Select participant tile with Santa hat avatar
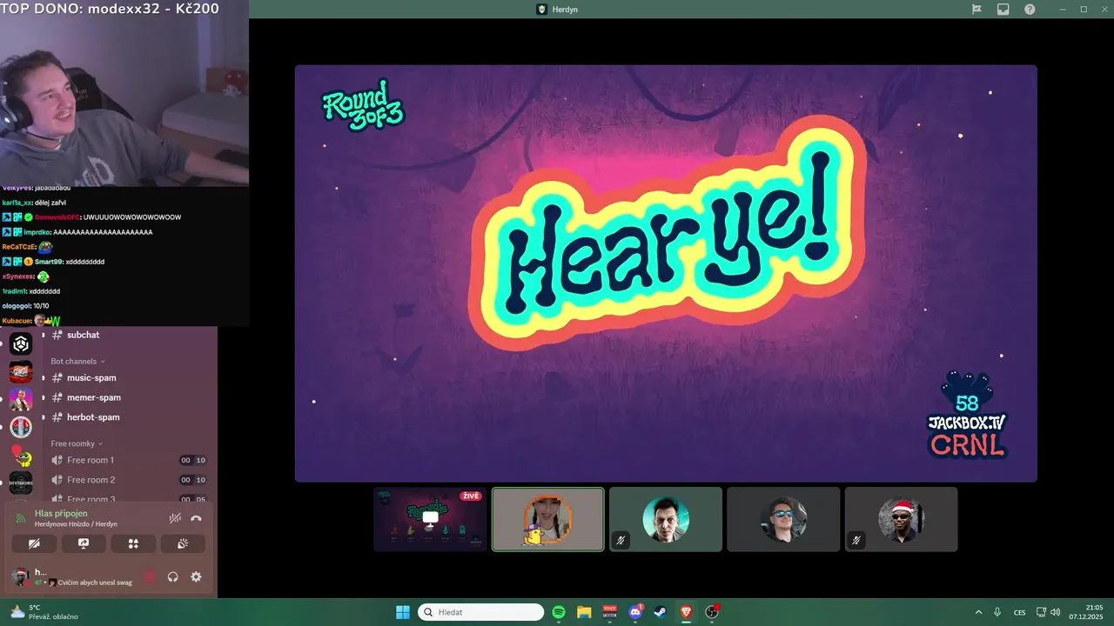1114x626 pixels. pos(901,519)
